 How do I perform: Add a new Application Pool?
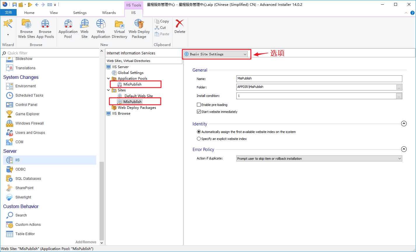[x=68, y=29]
